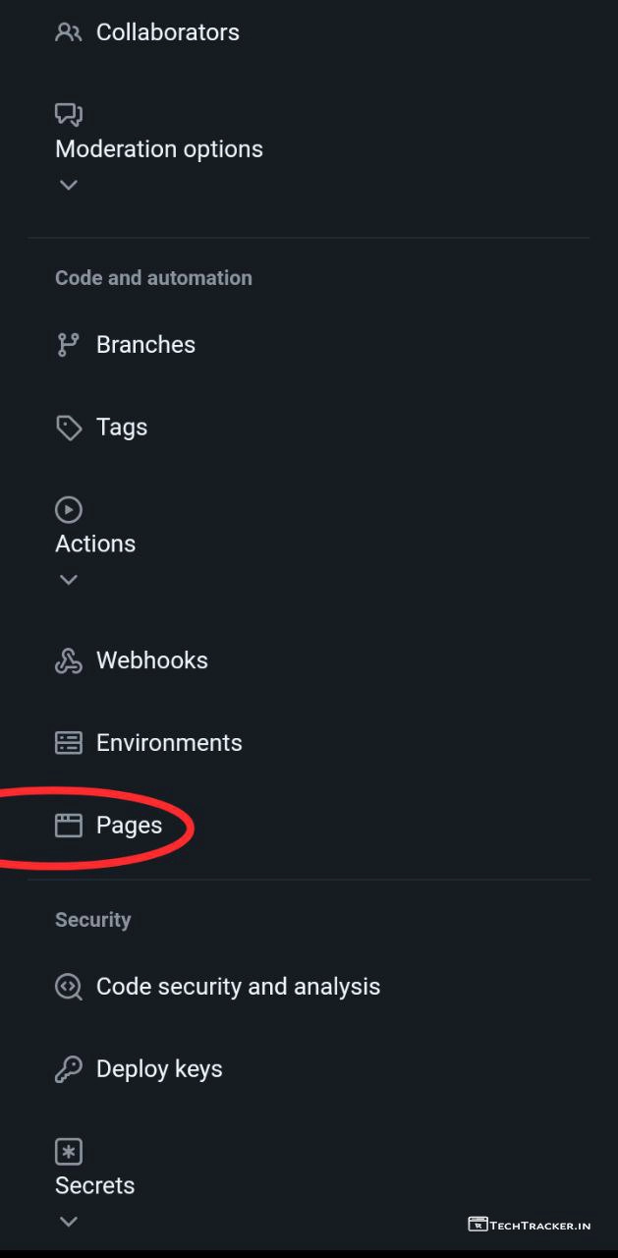Viewport: 618px width, 1258px height.
Task: Click the Branches git-branch icon
Action: coord(68,345)
